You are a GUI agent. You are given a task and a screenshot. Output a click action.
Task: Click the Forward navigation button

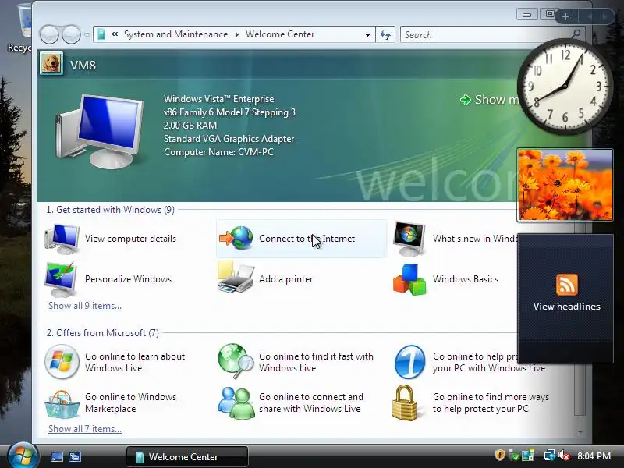[72, 34]
